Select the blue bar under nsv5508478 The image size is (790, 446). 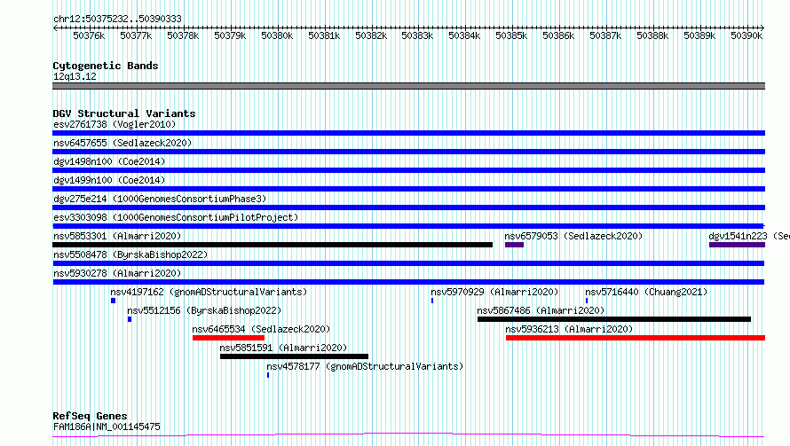[408, 263]
